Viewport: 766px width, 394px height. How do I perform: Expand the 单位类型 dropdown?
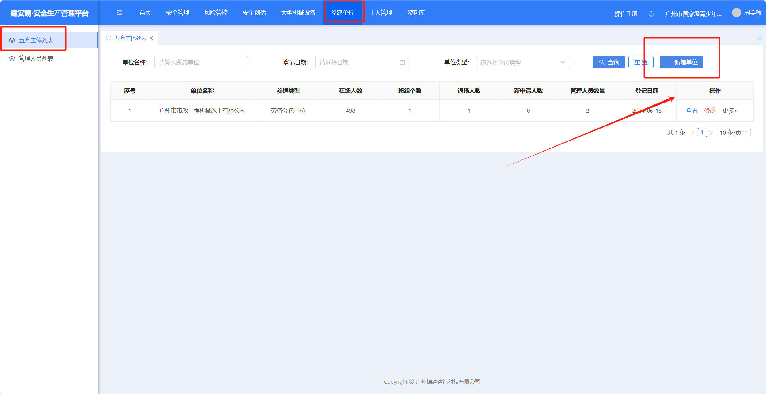(523, 62)
